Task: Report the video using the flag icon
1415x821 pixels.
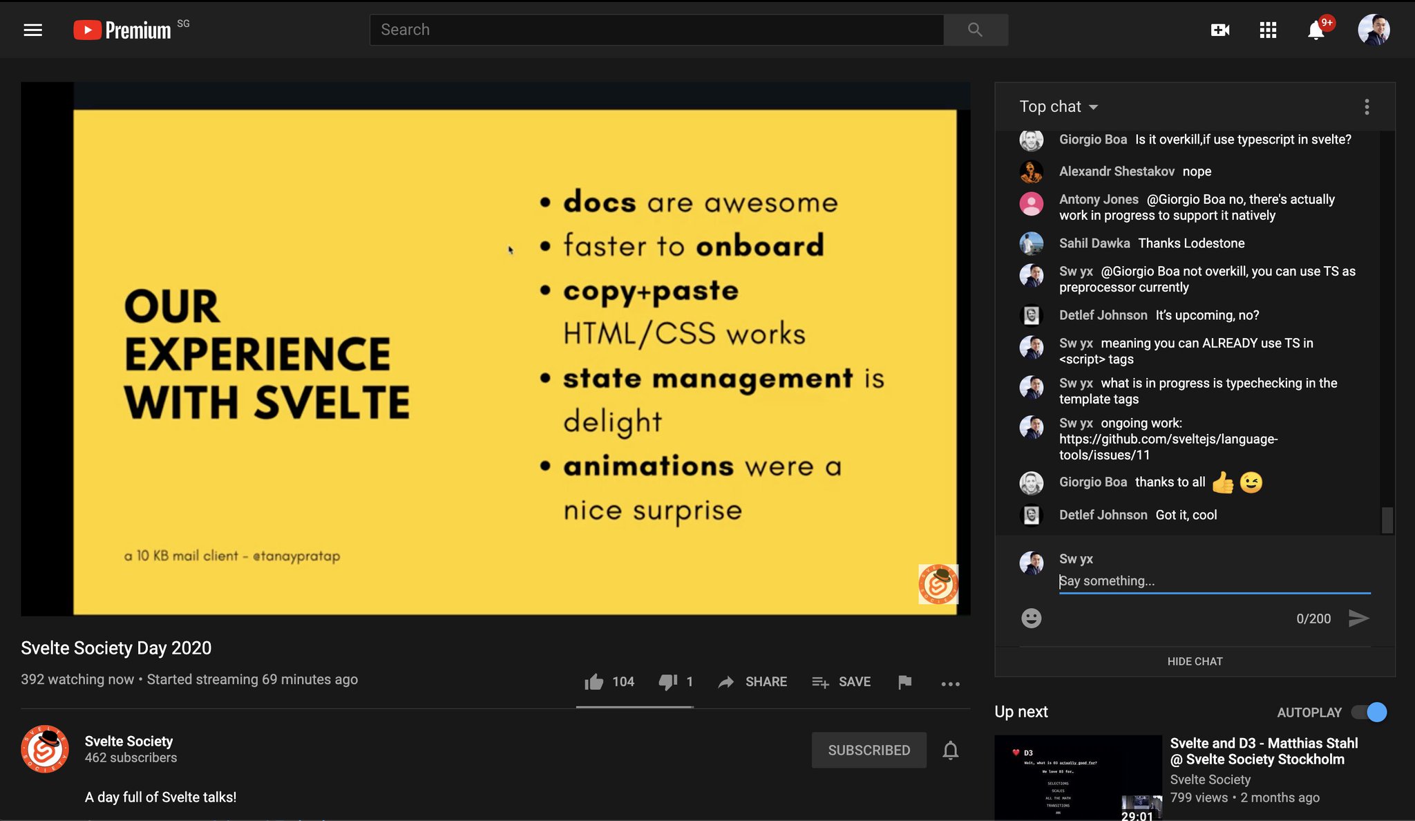Action: [x=904, y=682]
